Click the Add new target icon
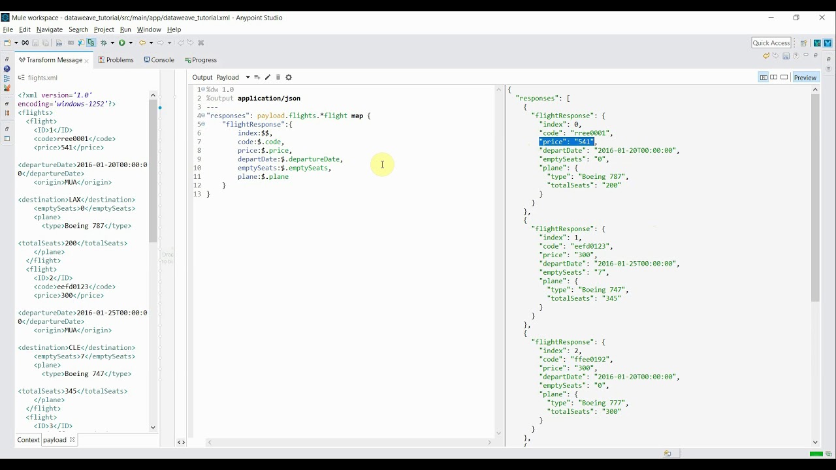Viewport: 836px width, 470px height. (257, 78)
